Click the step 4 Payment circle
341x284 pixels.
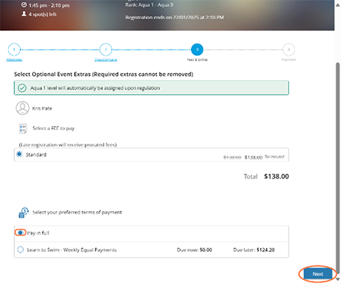tap(288, 50)
